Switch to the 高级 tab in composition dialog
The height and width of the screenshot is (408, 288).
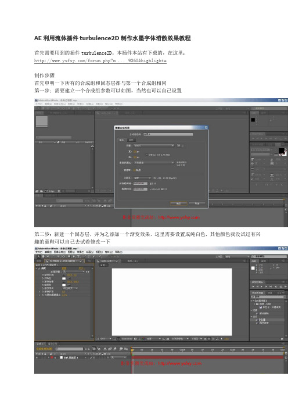(131, 140)
